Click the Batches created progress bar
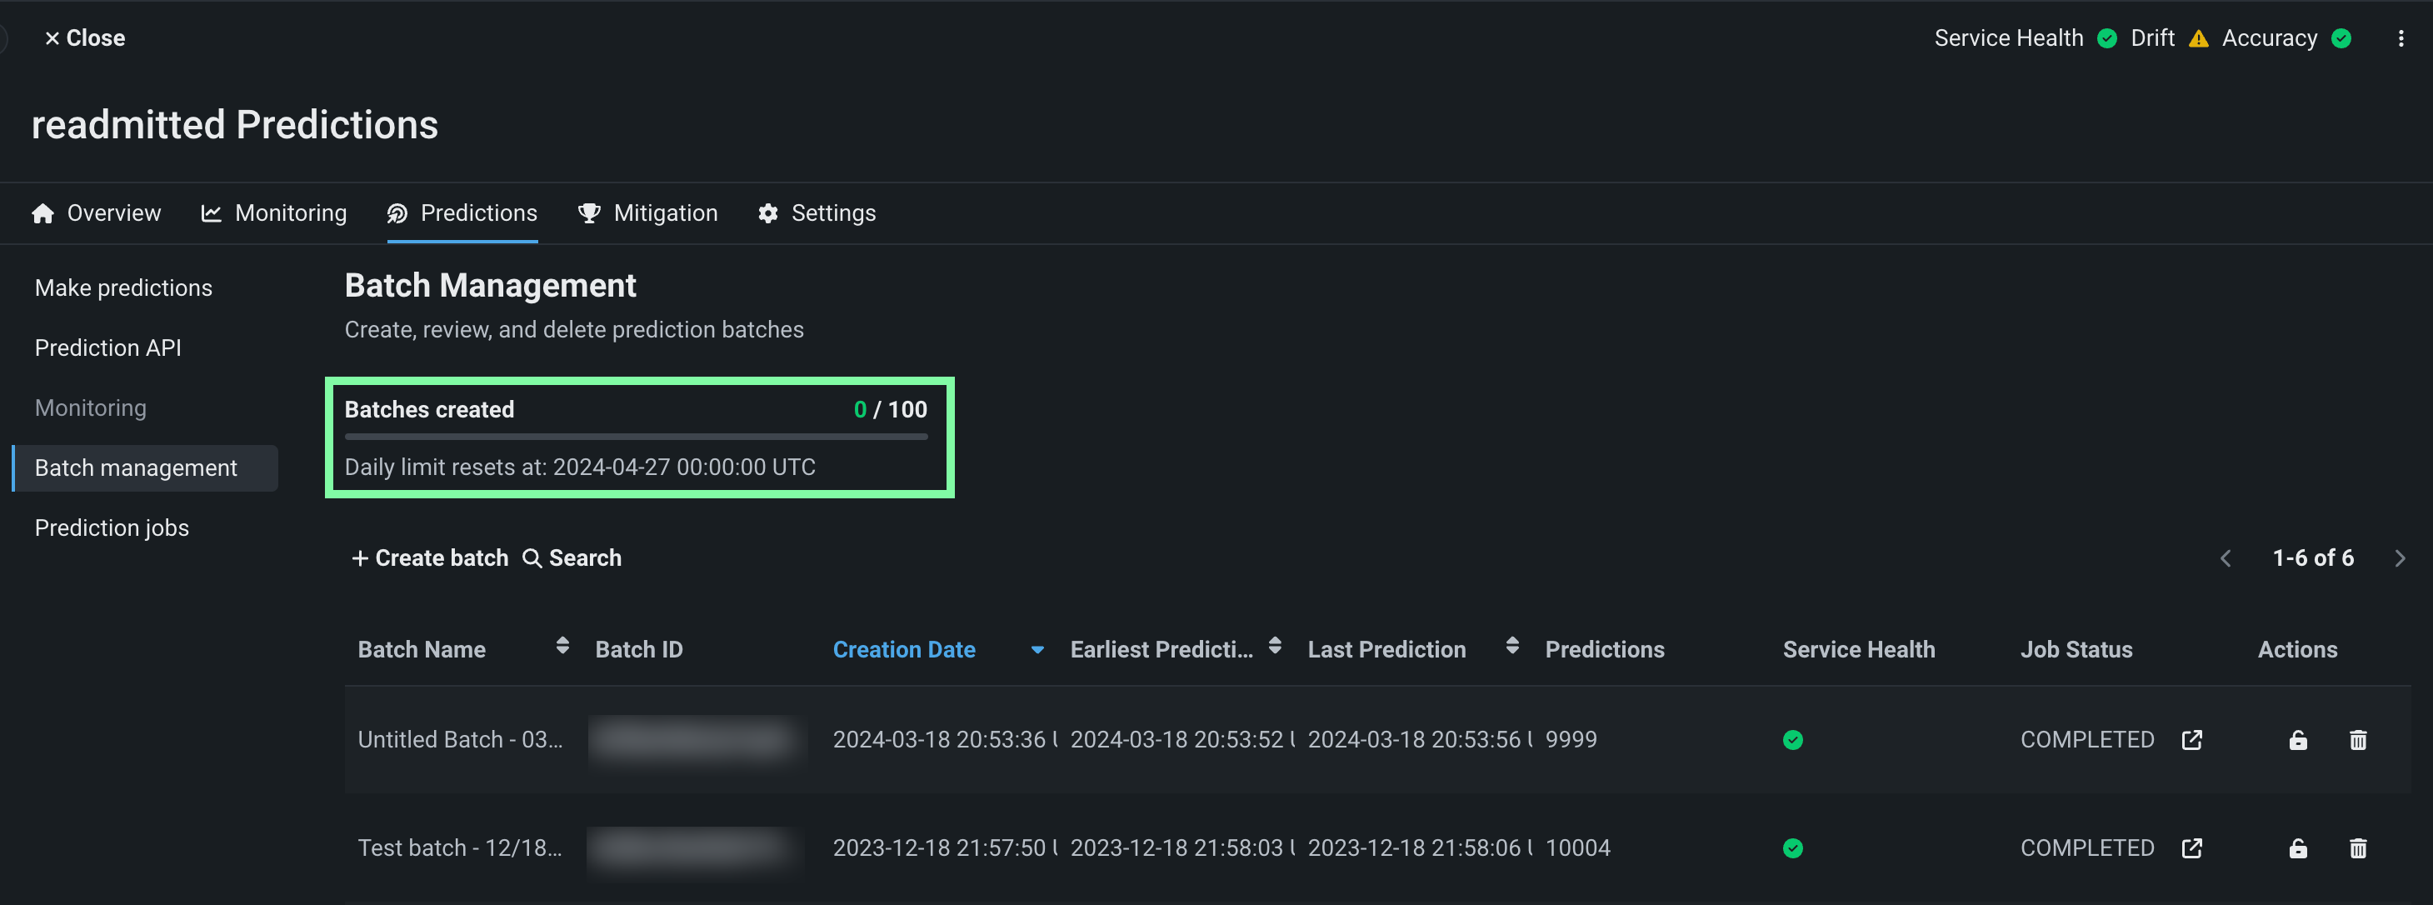 click(x=636, y=437)
